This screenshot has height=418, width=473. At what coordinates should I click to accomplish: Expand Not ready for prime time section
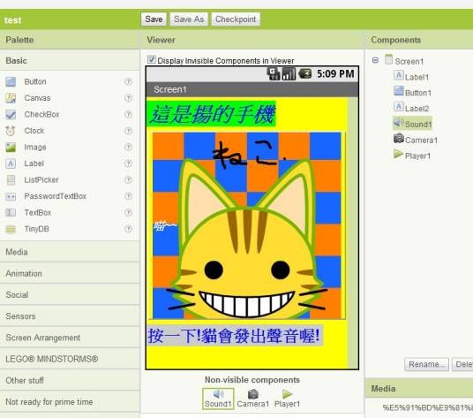tap(70, 402)
